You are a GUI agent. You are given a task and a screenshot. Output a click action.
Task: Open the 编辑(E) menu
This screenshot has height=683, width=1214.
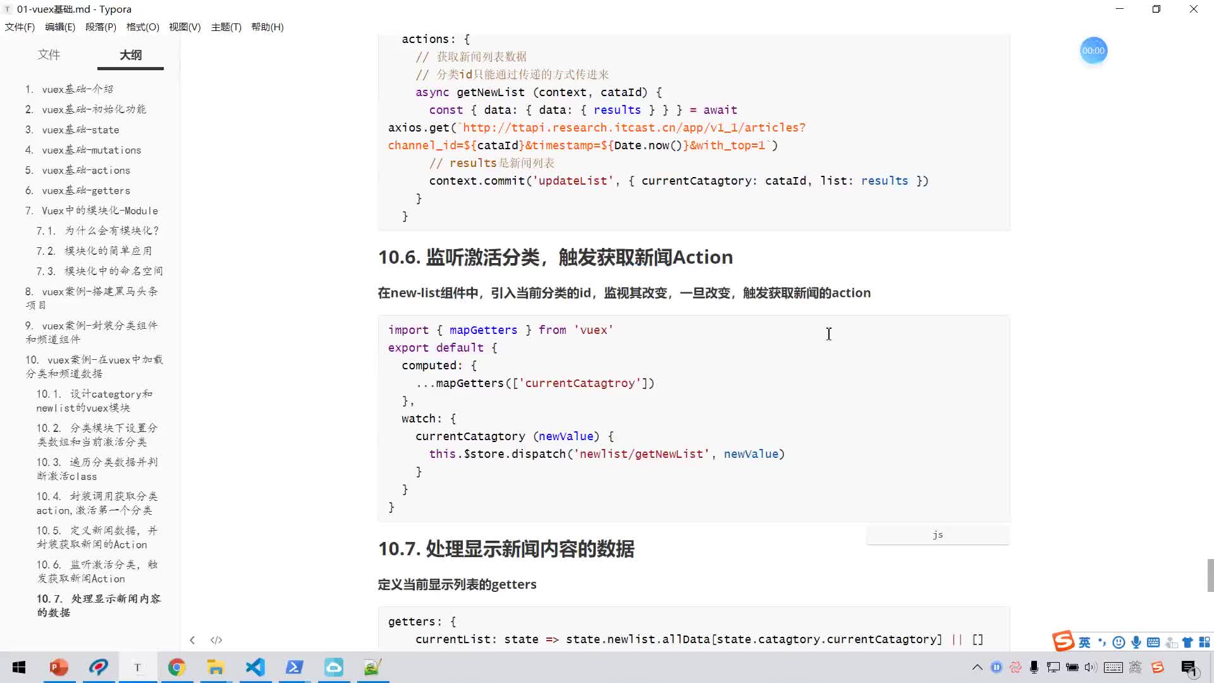pyautogui.click(x=60, y=27)
